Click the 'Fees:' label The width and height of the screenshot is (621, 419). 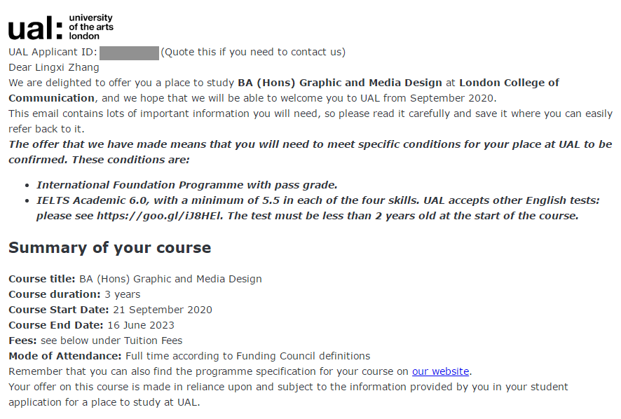[22, 341]
